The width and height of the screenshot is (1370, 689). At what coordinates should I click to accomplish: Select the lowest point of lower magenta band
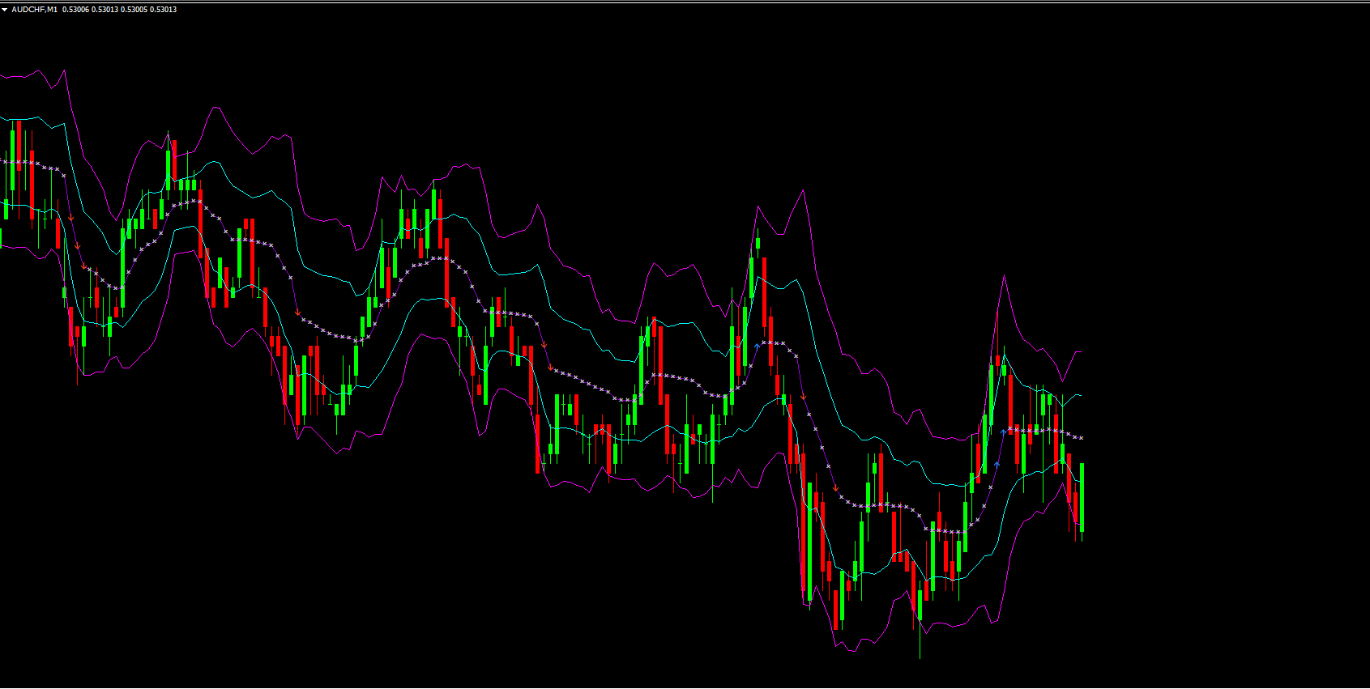pyautogui.click(x=852, y=652)
